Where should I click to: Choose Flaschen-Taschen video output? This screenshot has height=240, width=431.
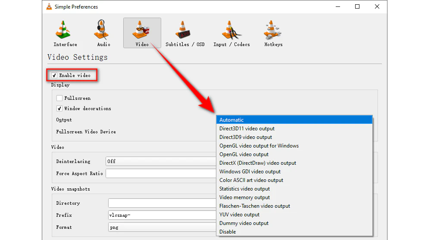294,206
